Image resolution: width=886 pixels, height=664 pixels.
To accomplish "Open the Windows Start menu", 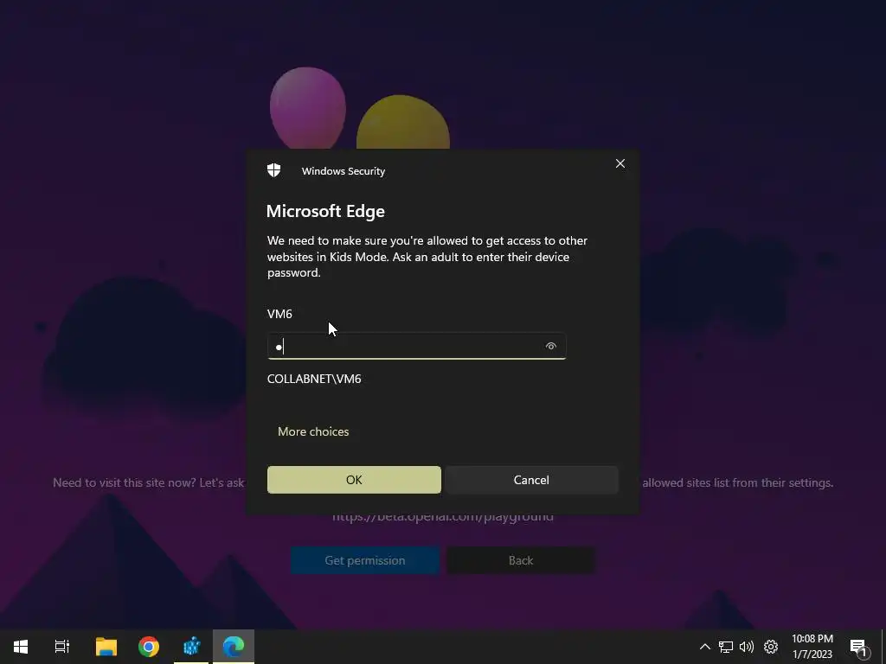I will [21, 647].
